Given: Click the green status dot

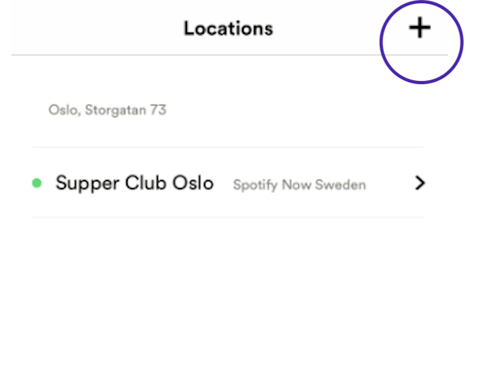Looking at the screenshot, I should click(x=36, y=183).
